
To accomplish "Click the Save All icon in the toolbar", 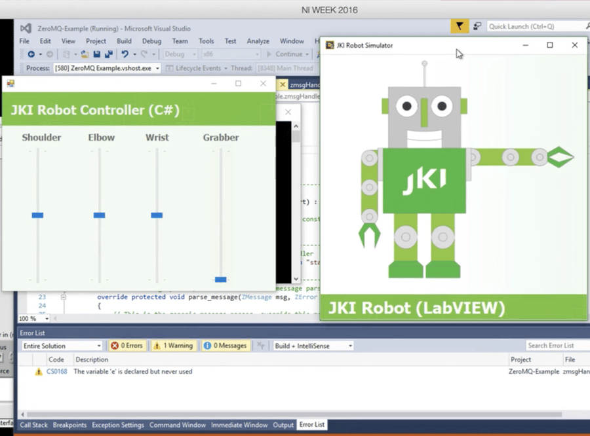I will (109, 54).
